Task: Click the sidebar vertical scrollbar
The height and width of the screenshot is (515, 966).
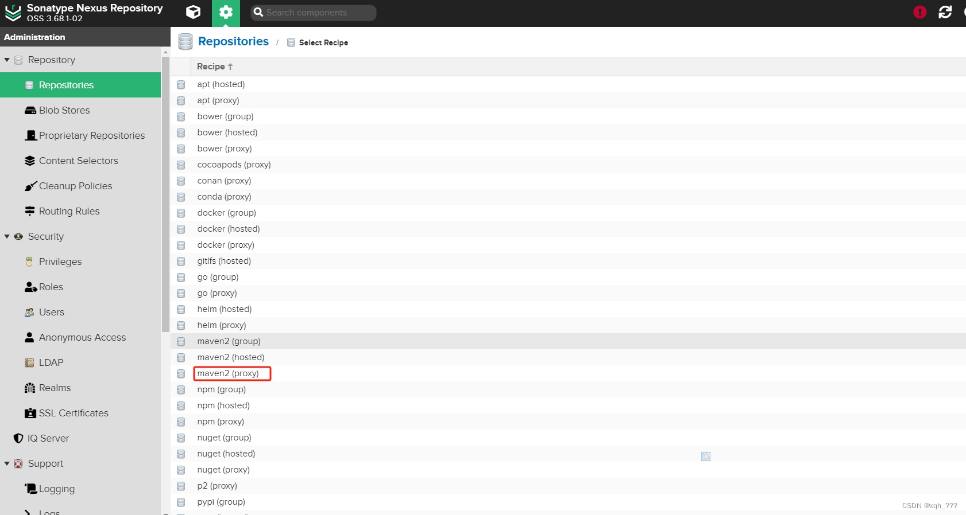Action: pyautogui.click(x=165, y=194)
